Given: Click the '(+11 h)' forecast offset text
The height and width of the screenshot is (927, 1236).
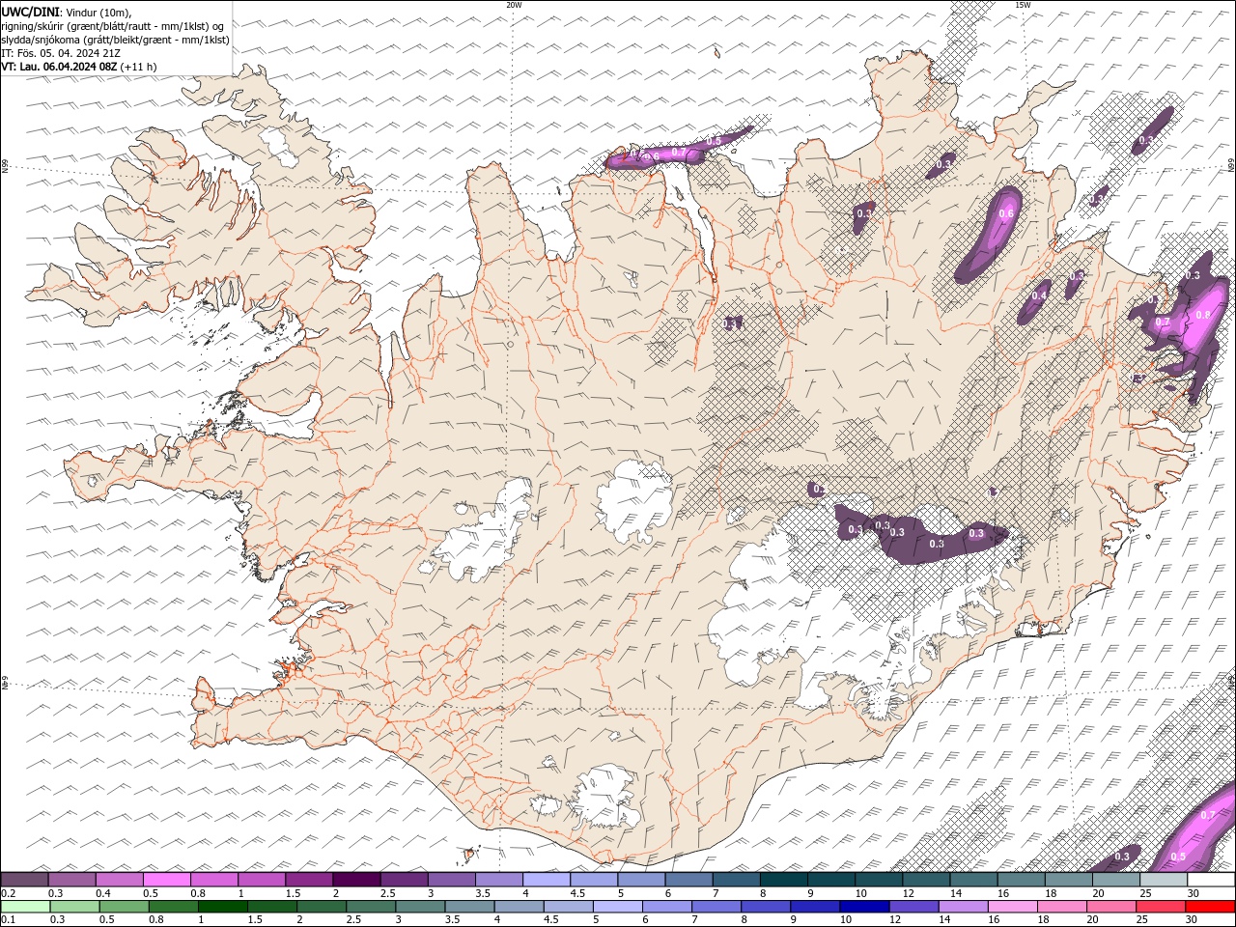Looking at the screenshot, I should (x=139, y=67).
